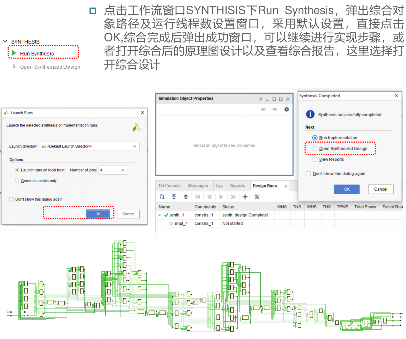The image size is (406, 339).
Task: Click the percent icon in Design Runs toolbar
Action: (257, 197)
